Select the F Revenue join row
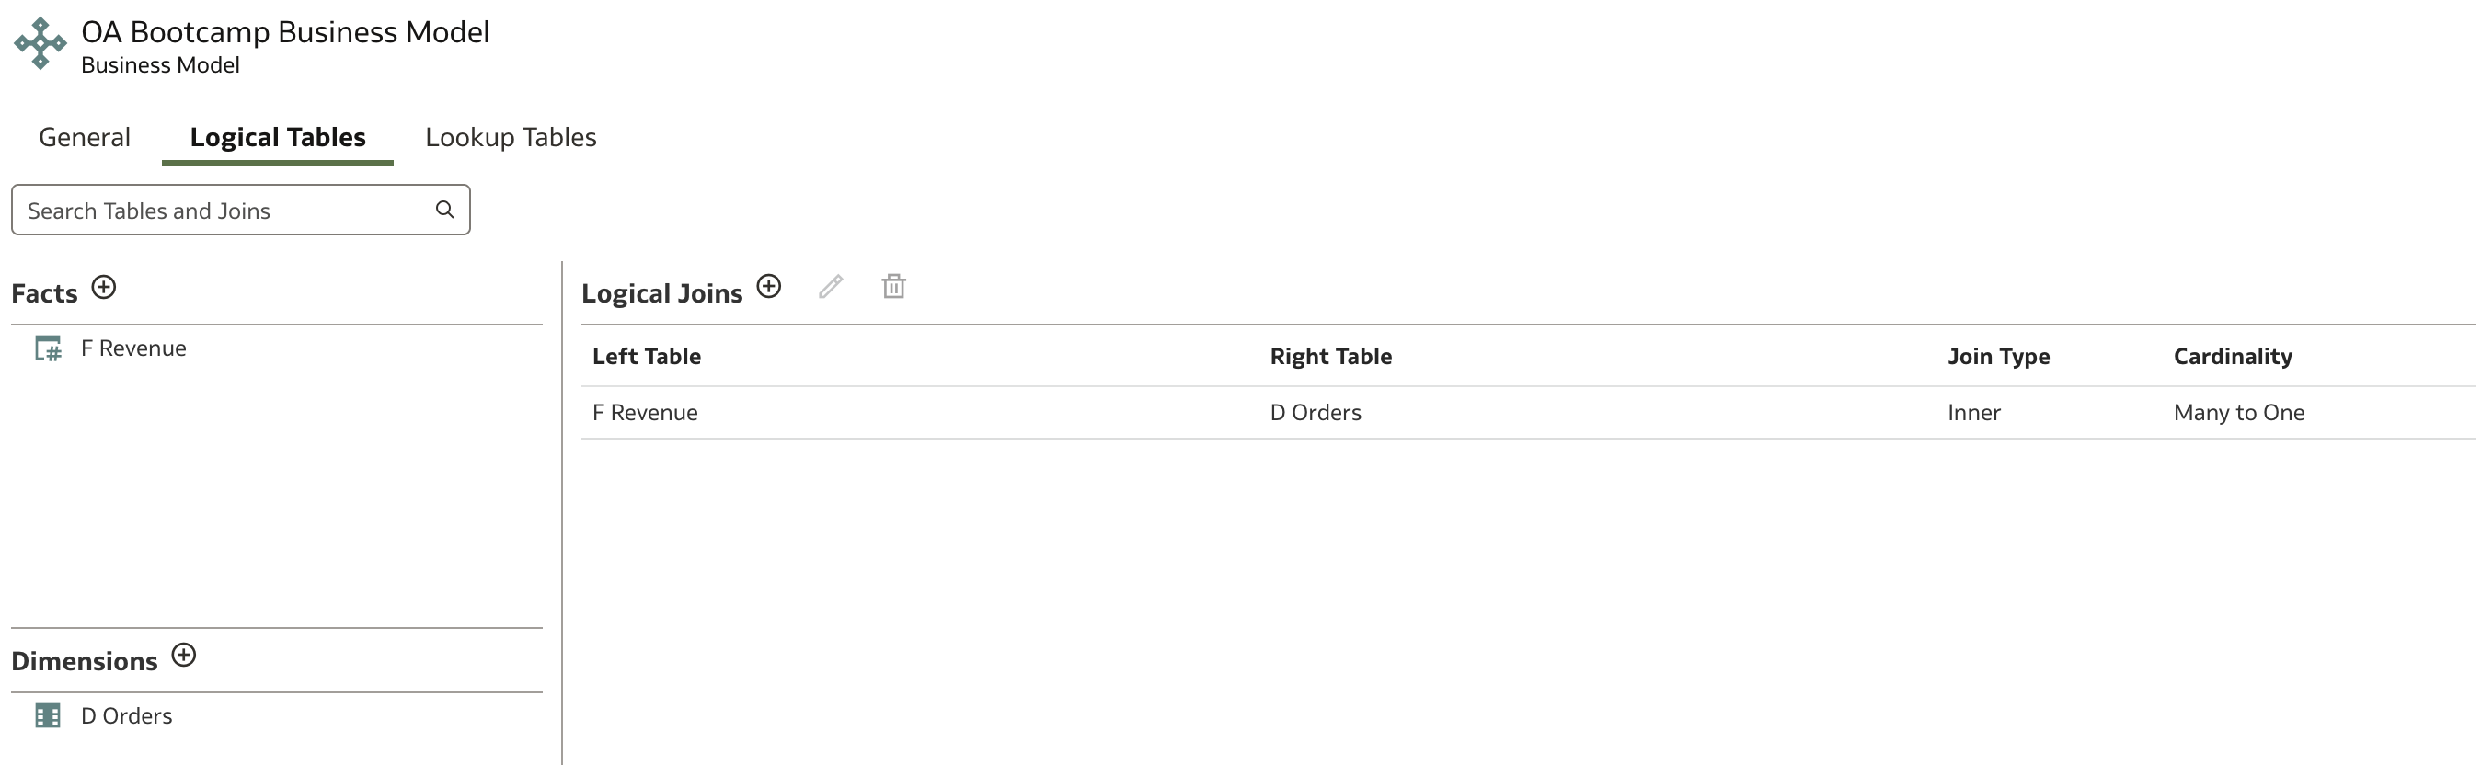This screenshot has width=2482, height=765. click(x=1528, y=412)
